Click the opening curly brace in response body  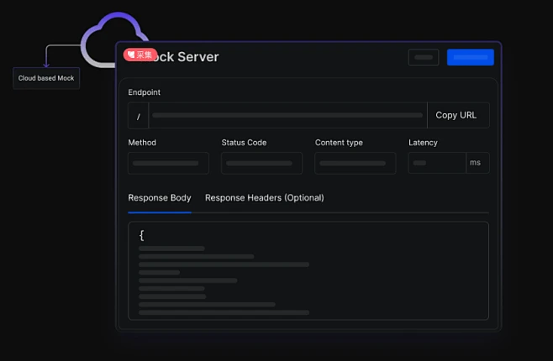142,235
